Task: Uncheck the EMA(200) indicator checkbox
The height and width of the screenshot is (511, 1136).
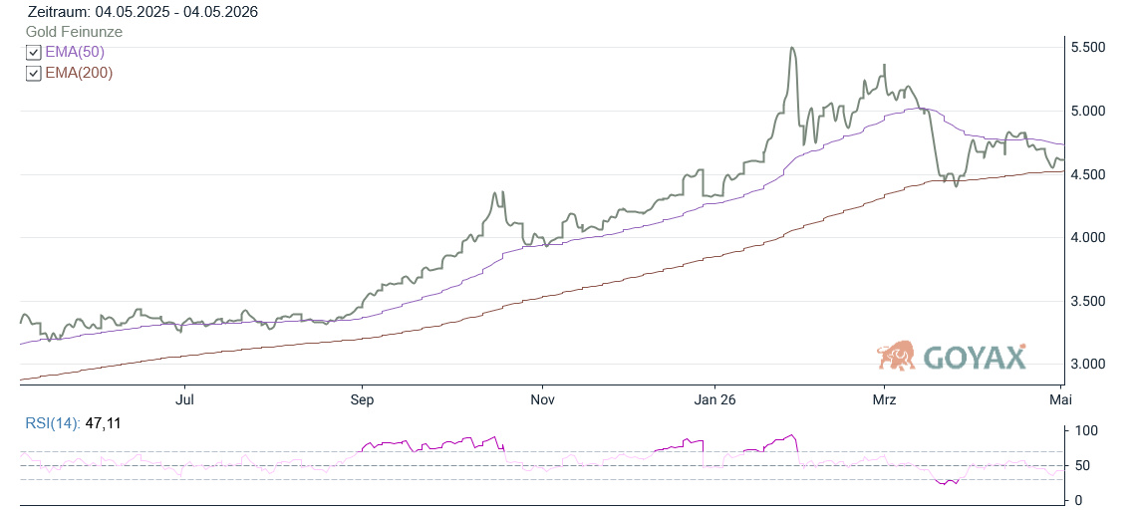Action: pos(33,73)
